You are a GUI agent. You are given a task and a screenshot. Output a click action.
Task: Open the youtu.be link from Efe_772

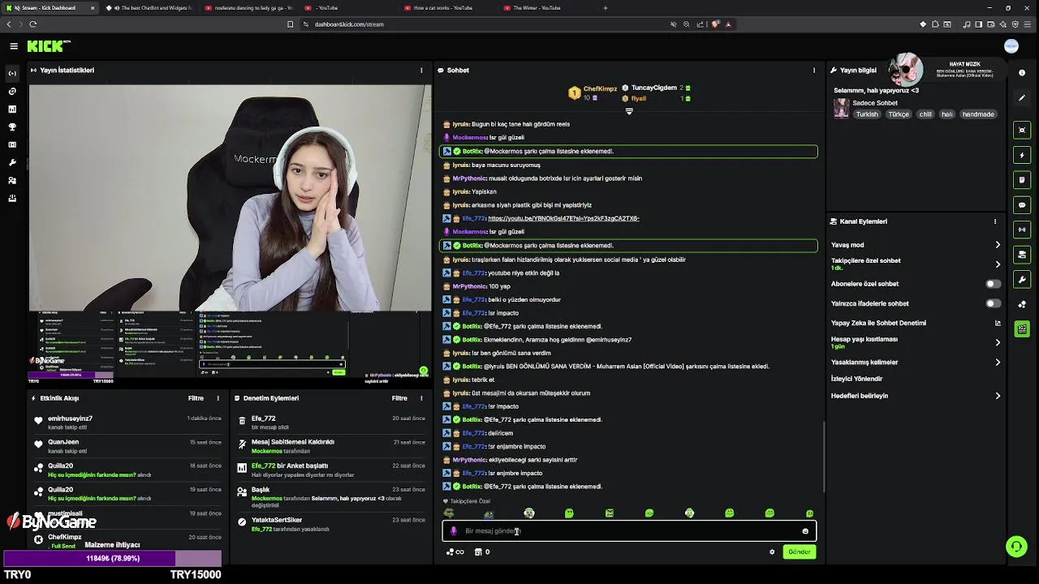coord(563,218)
